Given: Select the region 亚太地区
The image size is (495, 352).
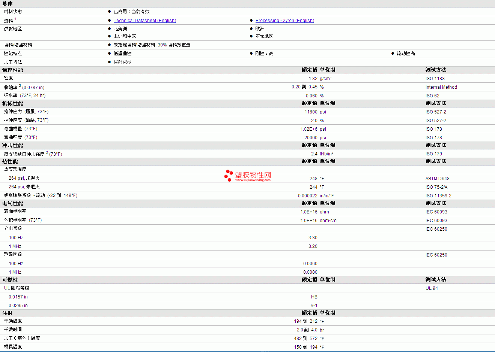Looking at the screenshot, I should 265,36.
